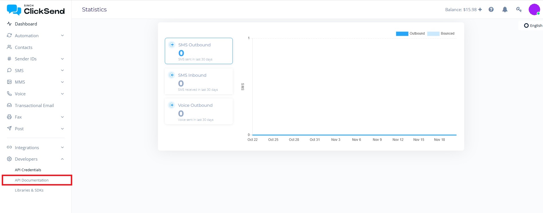Click the Sender IDs hash icon
The image size is (543, 213).
[x=9, y=59]
